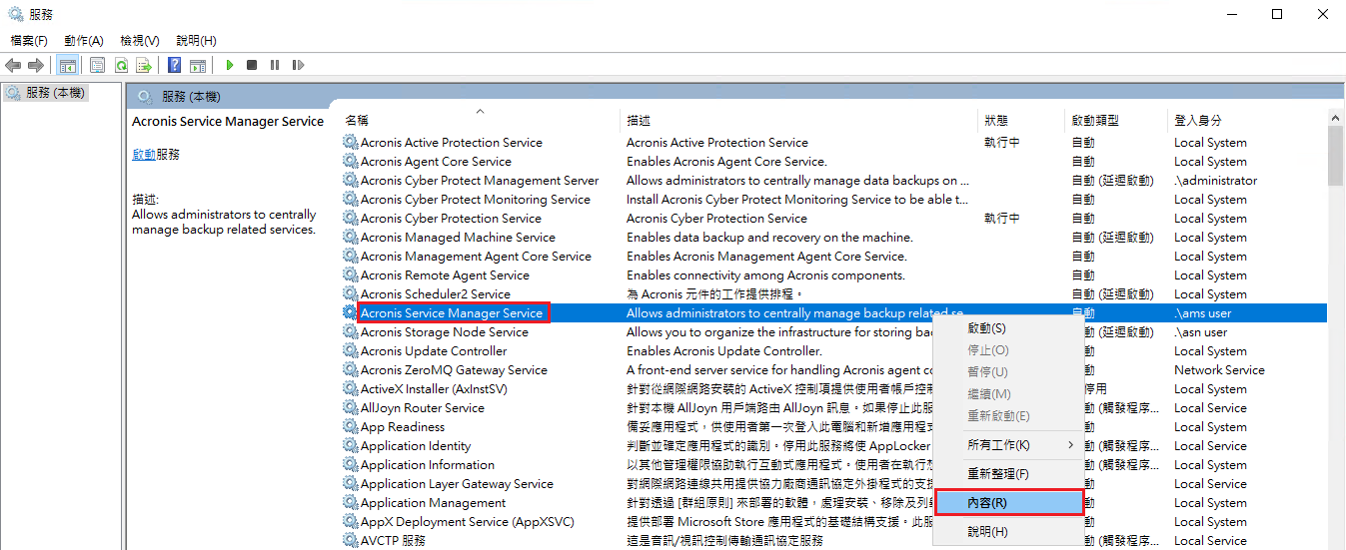
Task: Open the 檔案(F) menu
Action: [29, 41]
